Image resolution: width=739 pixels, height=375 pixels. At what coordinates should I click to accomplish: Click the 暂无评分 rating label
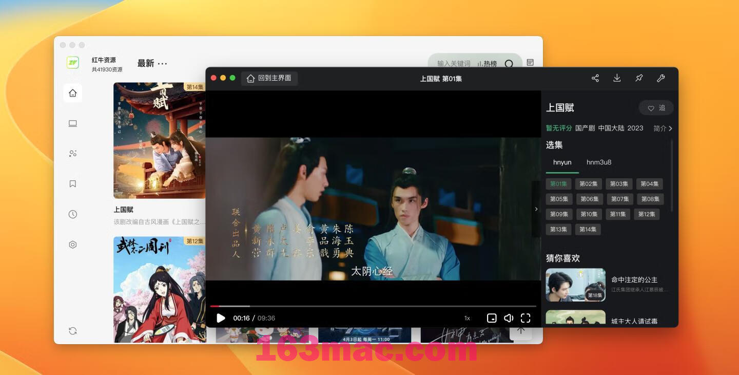(559, 128)
